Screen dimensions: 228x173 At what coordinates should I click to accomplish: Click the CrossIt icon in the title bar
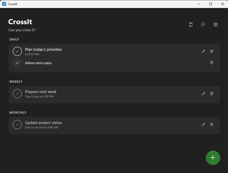4,4
